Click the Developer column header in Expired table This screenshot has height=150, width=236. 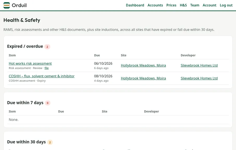(188, 55)
